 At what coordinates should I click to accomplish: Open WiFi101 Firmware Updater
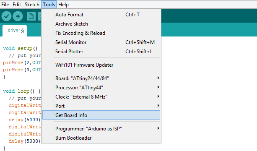coord(101,65)
